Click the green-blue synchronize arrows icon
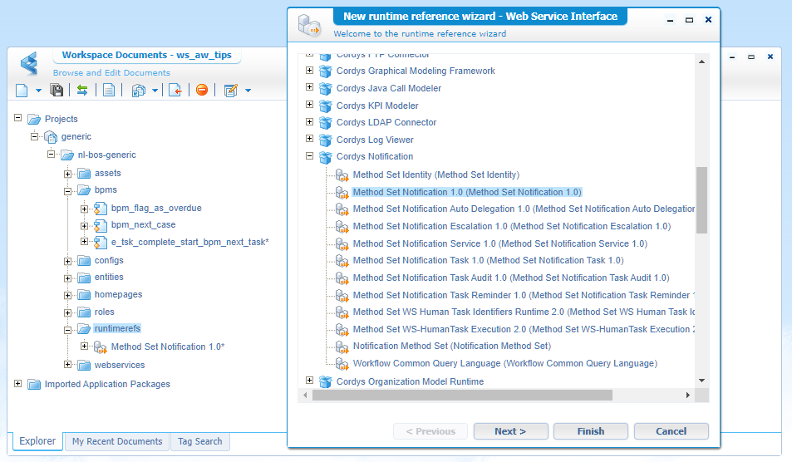 [x=82, y=91]
